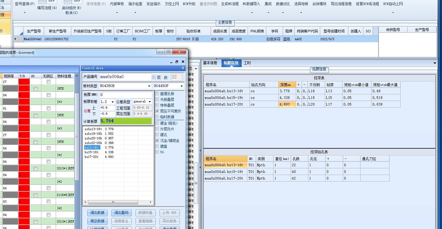Click 修复ECN丢流程 in toolbar
442x229 pixels.
(367, 4)
